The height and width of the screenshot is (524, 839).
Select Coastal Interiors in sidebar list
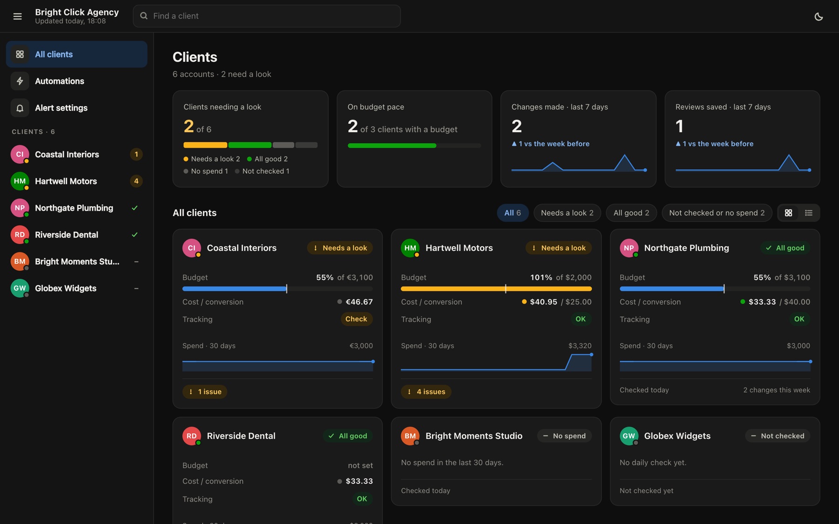(x=76, y=154)
